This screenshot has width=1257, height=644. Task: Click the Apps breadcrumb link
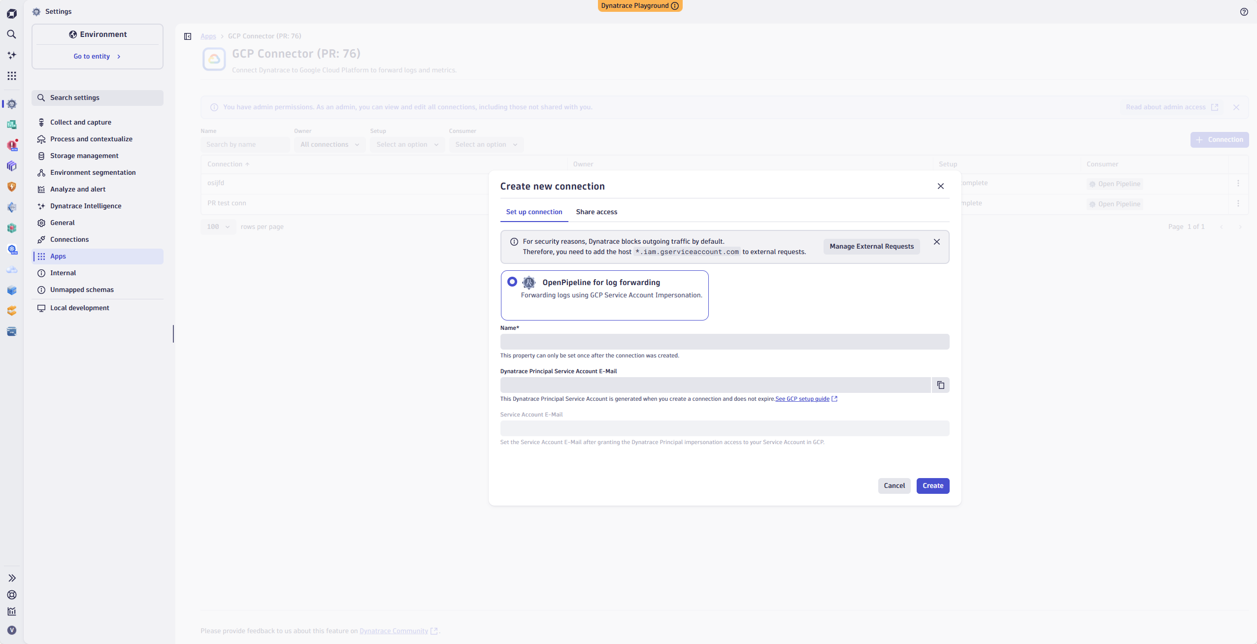point(208,36)
